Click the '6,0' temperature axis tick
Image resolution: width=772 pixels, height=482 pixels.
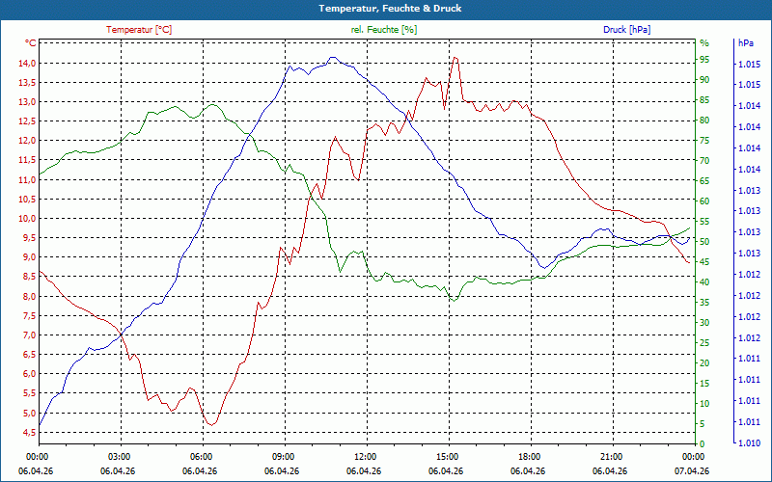pos(30,374)
